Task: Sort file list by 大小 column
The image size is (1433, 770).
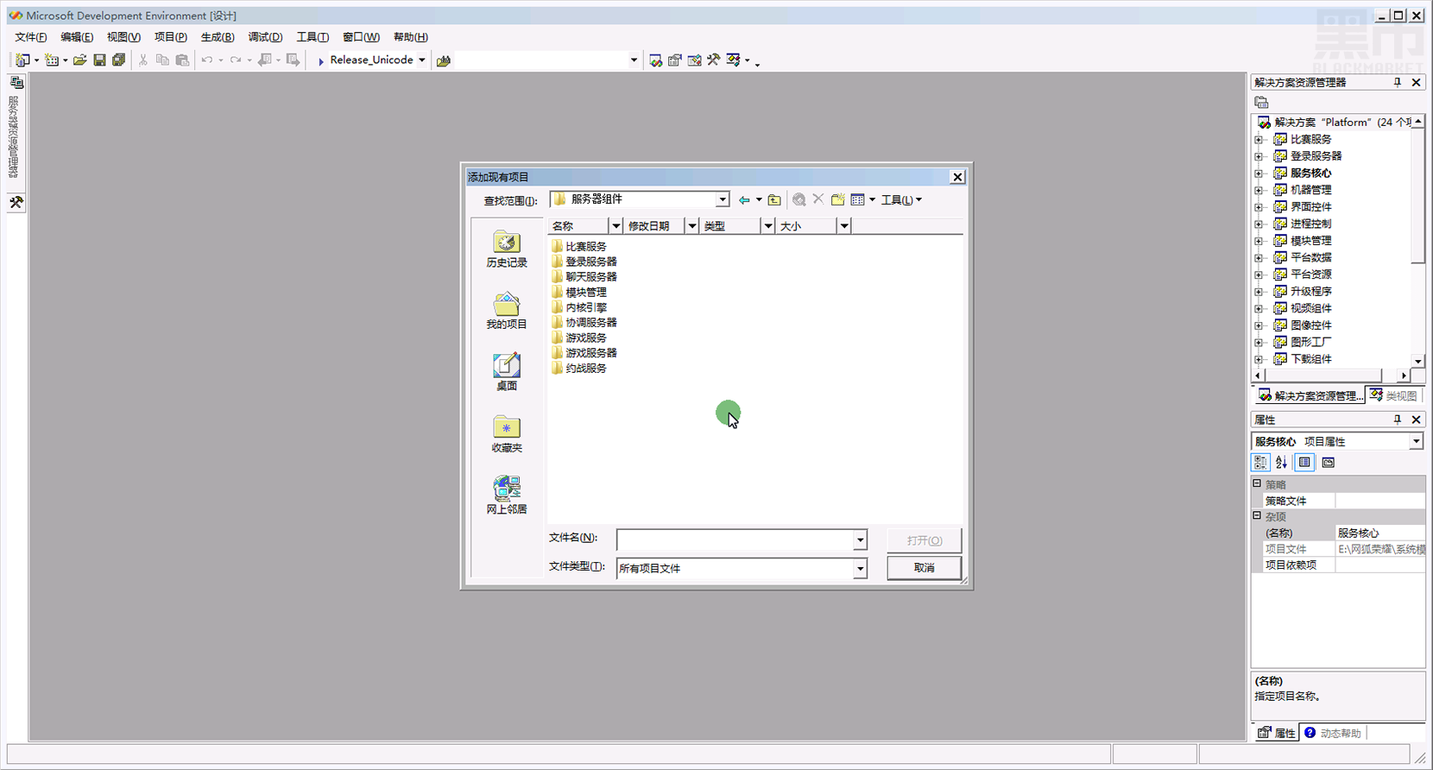Action: (x=806, y=226)
